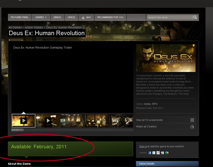
Task: Click TV icon beside Watch all trailers
Action: pyautogui.click(x=192, y=126)
